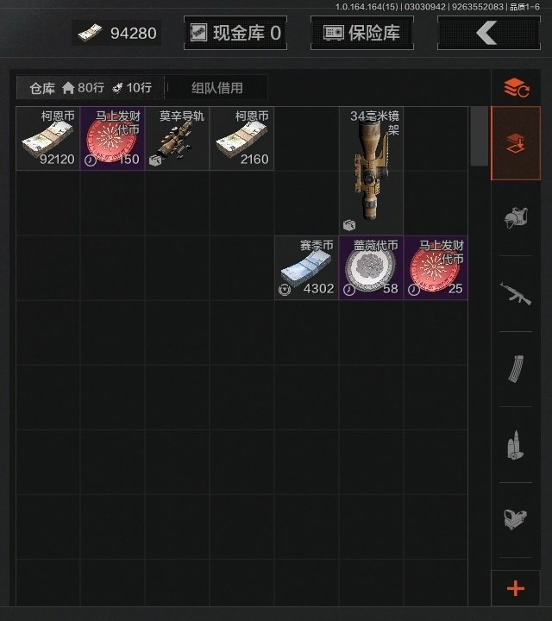Click the warehouse vertical scrollbar thumb

[x=479, y=136]
